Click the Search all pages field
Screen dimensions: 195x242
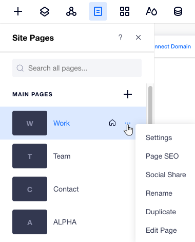pos(77,68)
